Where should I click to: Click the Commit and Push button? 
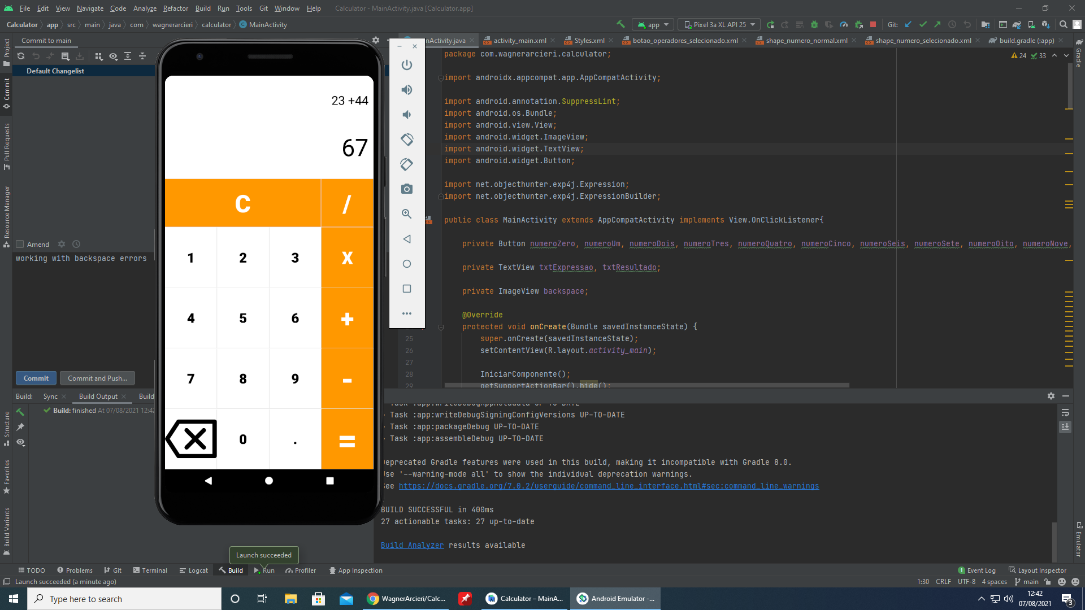click(97, 378)
